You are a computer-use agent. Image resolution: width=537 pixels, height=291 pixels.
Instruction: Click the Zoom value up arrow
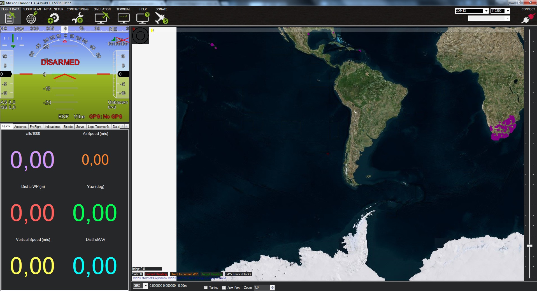coord(273,286)
